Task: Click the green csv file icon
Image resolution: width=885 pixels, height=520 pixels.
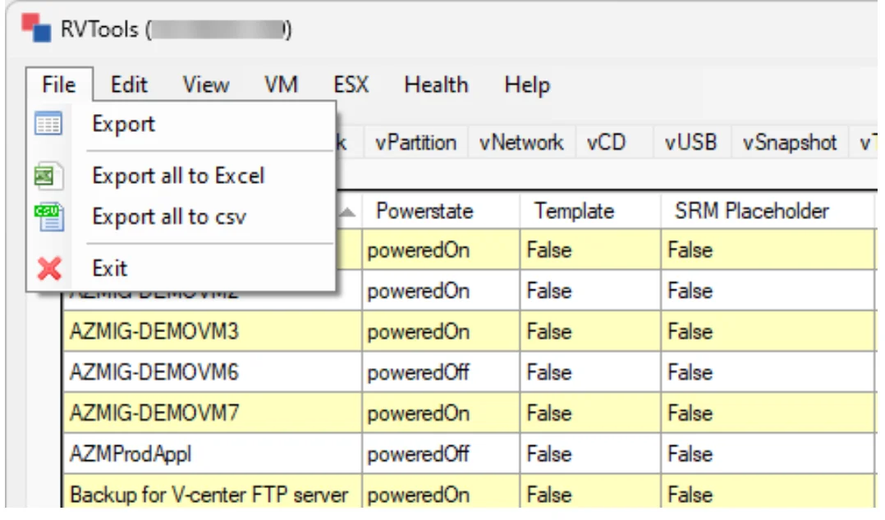Action: tap(49, 217)
